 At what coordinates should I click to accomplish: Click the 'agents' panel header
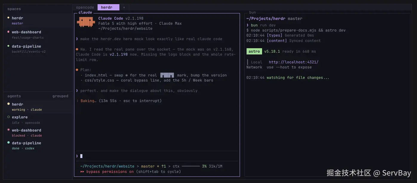tap(14, 96)
